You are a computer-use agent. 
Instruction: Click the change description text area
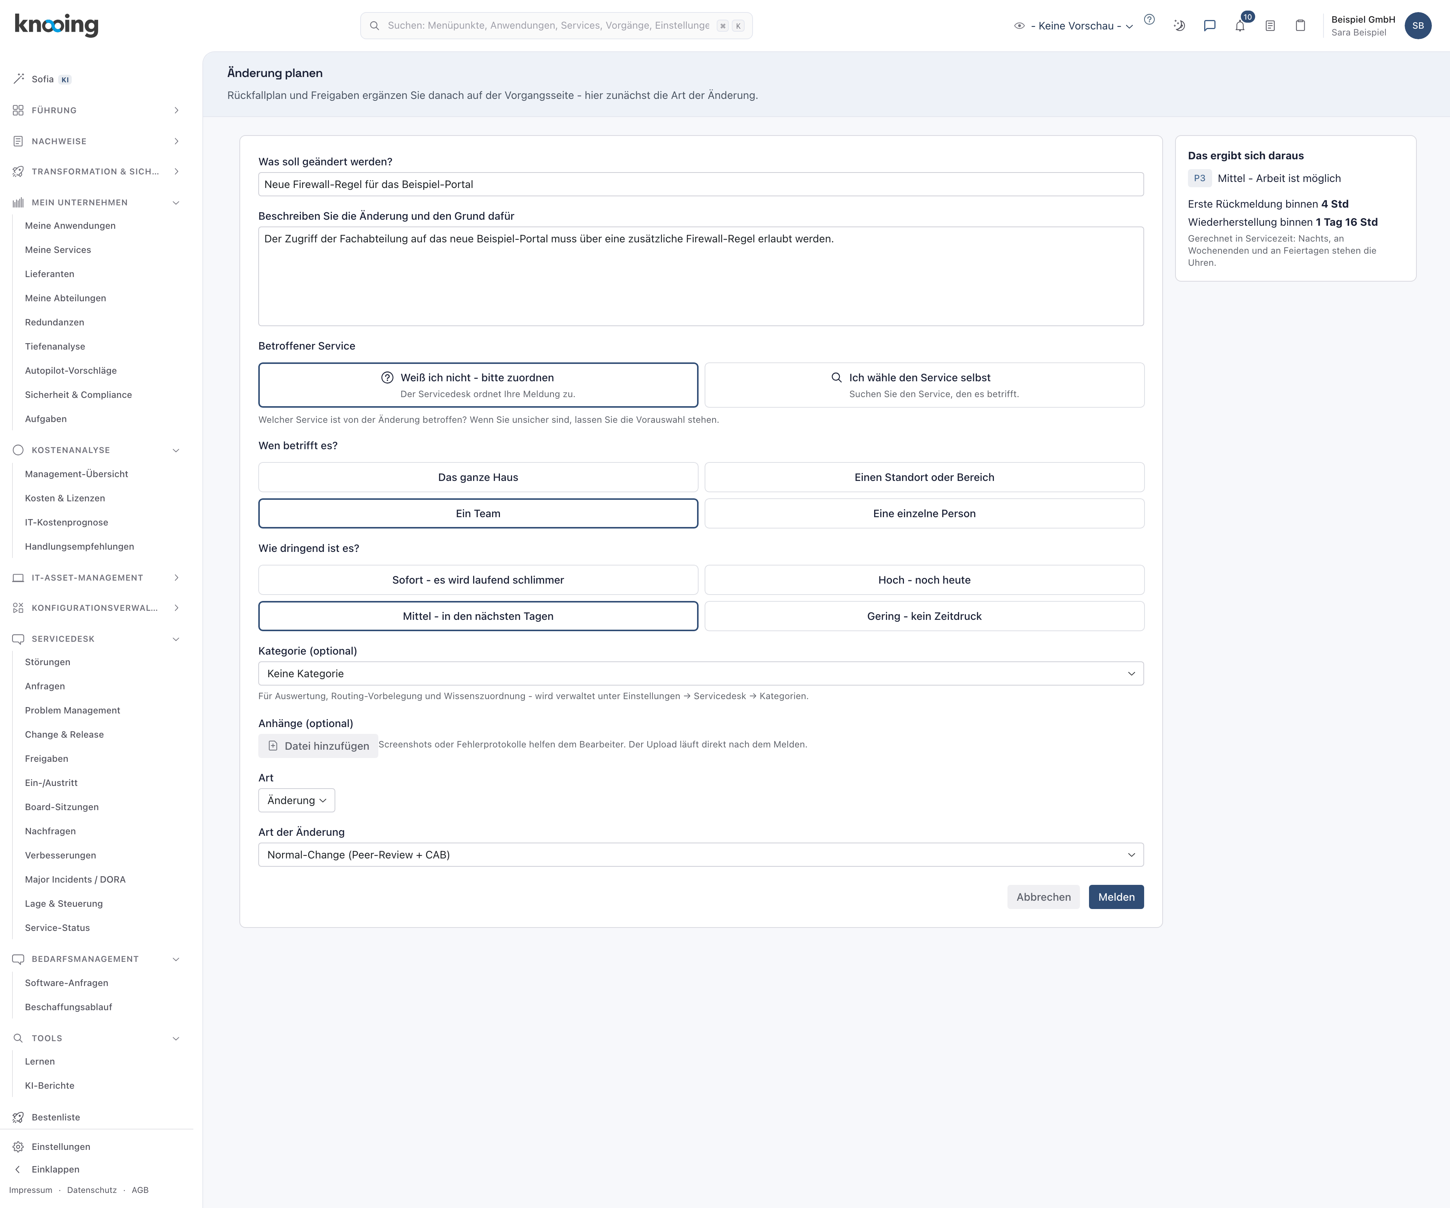pyautogui.click(x=701, y=276)
